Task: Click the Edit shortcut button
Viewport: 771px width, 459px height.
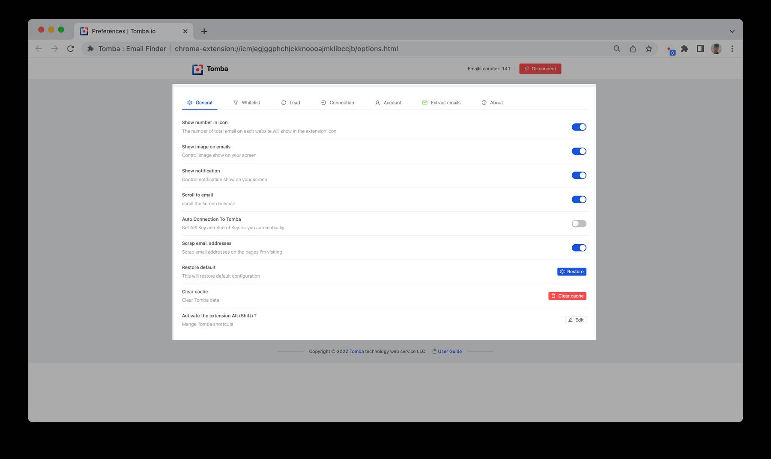Action: [x=576, y=320]
